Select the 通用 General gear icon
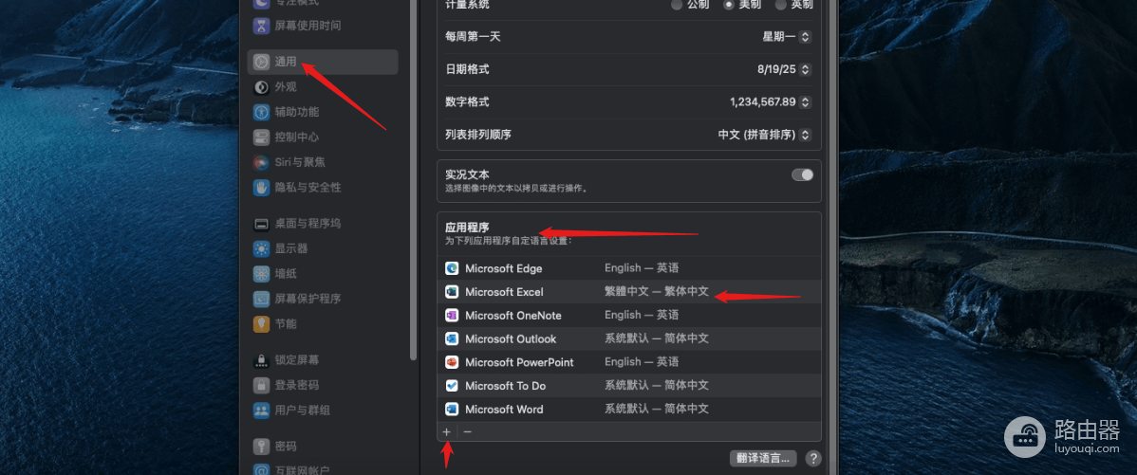Image resolution: width=1137 pixels, height=475 pixels. click(261, 63)
